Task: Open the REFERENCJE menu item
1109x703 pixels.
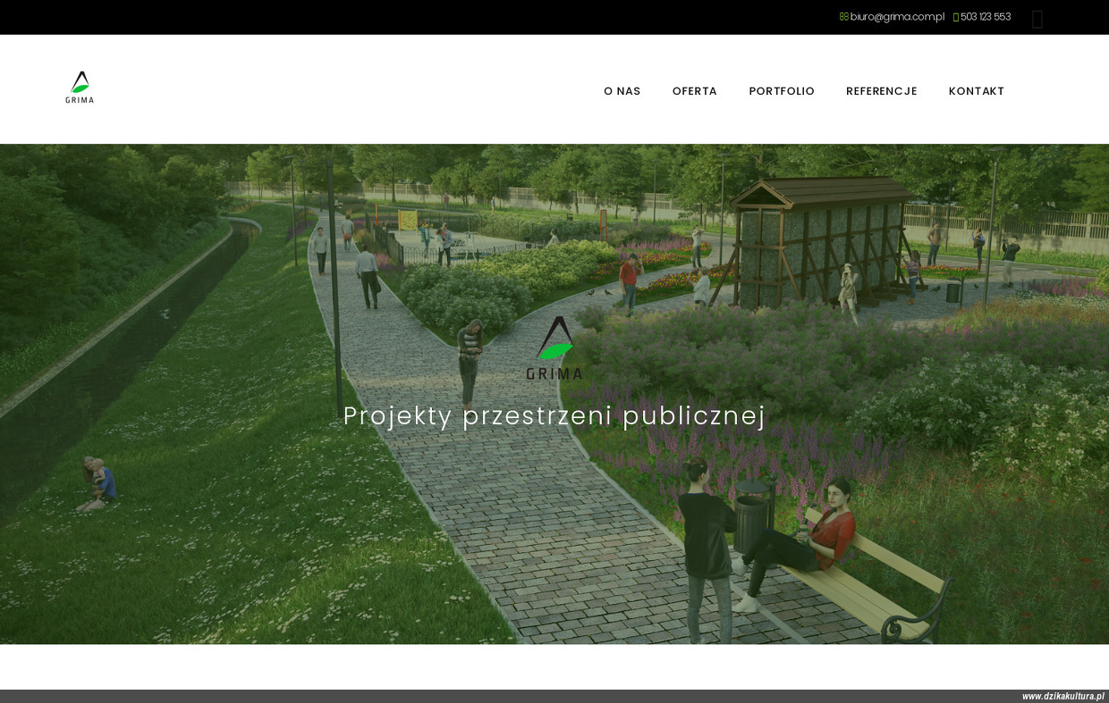Action: [x=882, y=91]
